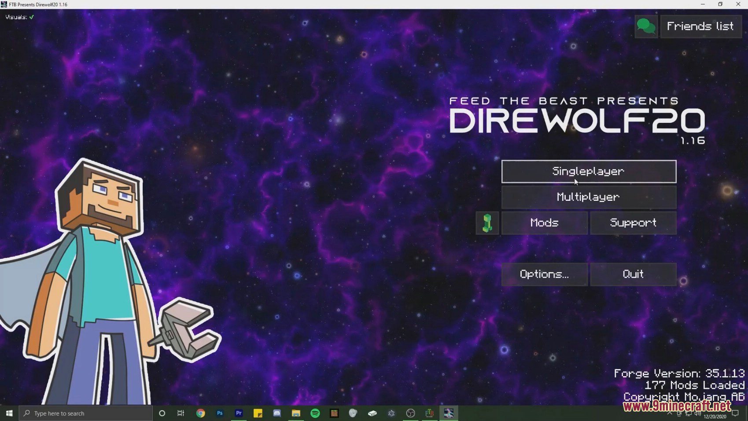Click the Meet Now system tray icon
Image resolution: width=748 pixels, height=421 pixels.
pos(679,414)
